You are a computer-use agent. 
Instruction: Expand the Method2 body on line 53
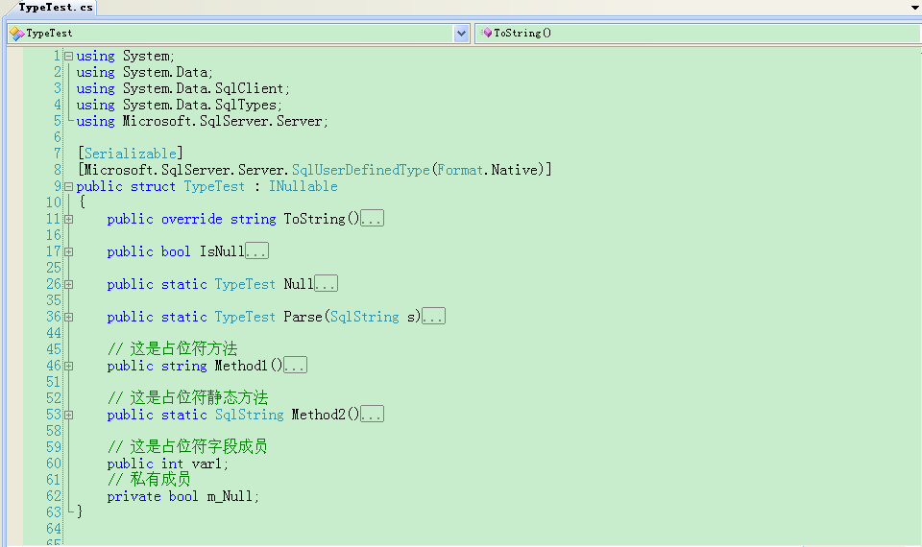pyautogui.click(x=69, y=415)
